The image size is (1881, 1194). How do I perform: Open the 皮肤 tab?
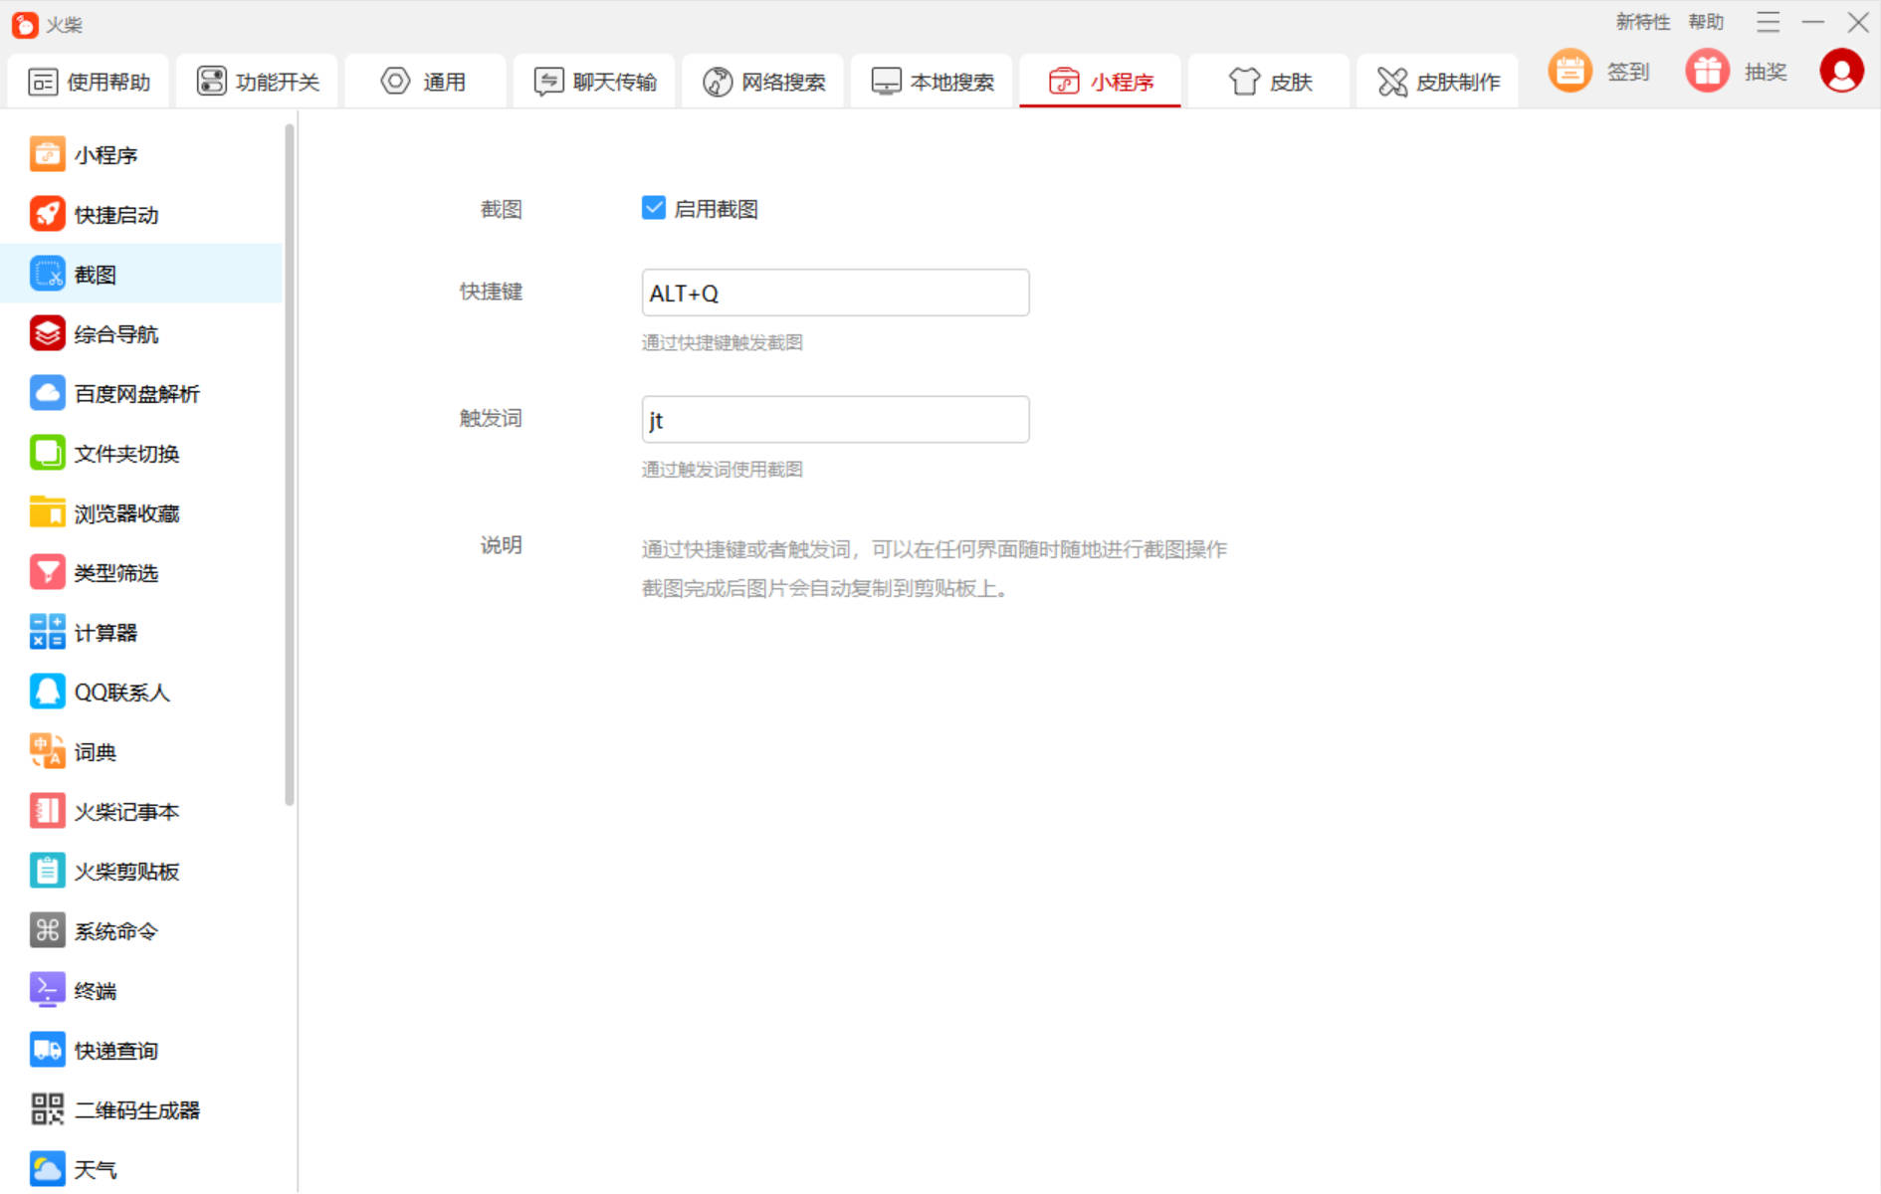1269,82
